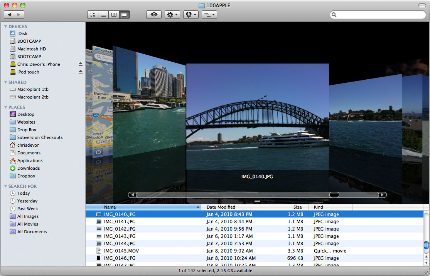
Task: Collapse the PLACES sidebar section
Action: tap(5, 107)
